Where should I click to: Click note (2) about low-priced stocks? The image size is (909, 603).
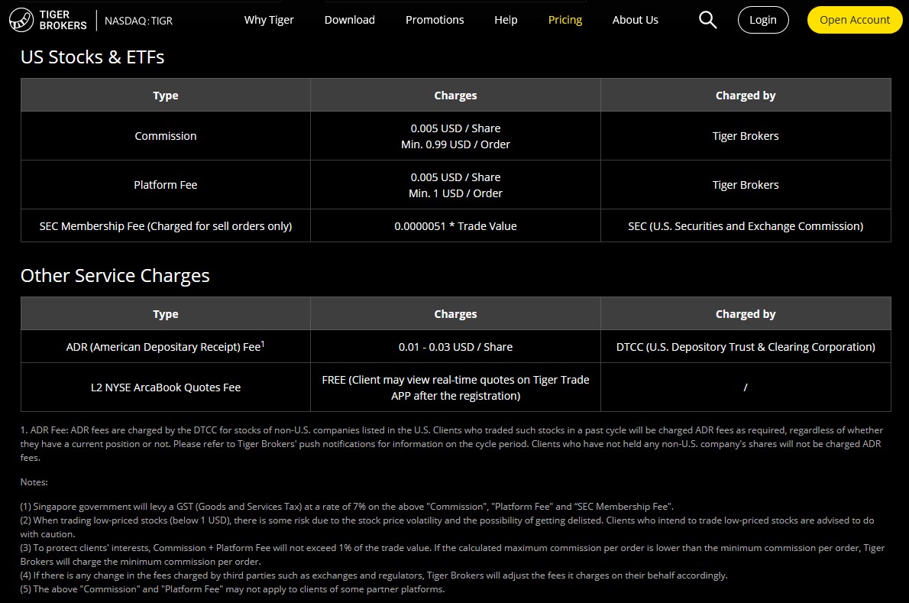[x=447, y=527]
